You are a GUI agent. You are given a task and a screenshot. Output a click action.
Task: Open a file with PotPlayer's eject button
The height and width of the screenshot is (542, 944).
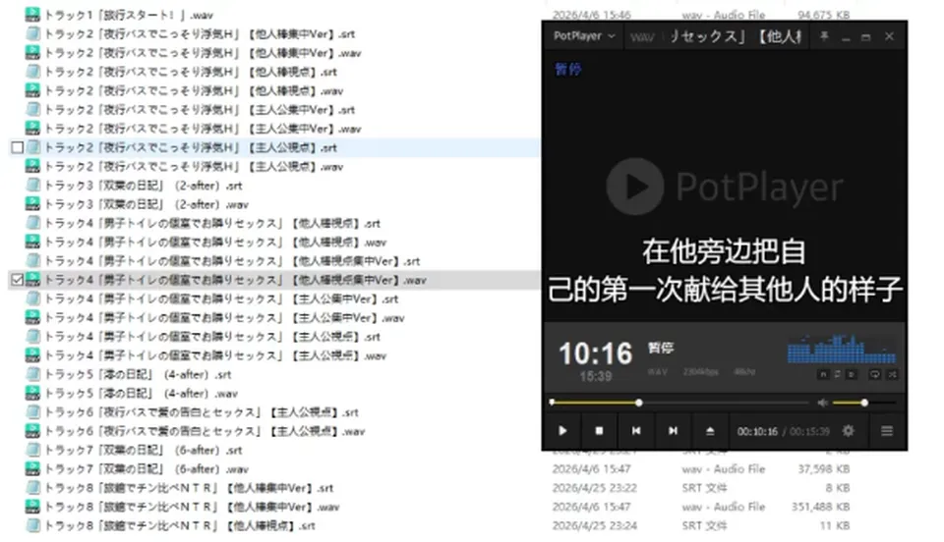click(710, 431)
